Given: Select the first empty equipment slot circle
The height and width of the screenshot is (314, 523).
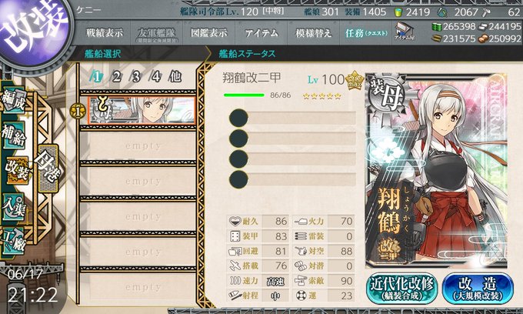Looking at the screenshot, I should tap(238, 118).
